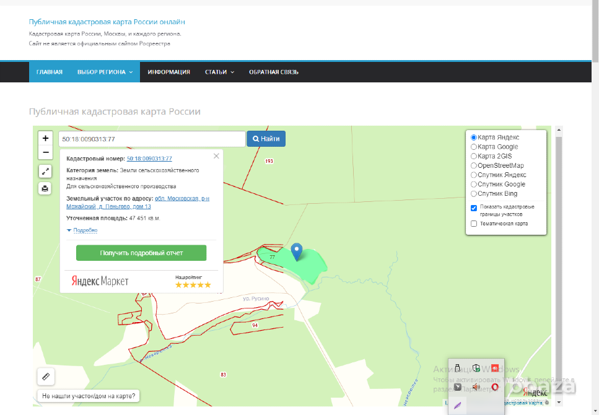Expand the Статьи menu
This screenshot has height=415, width=599.
(x=219, y=72)
